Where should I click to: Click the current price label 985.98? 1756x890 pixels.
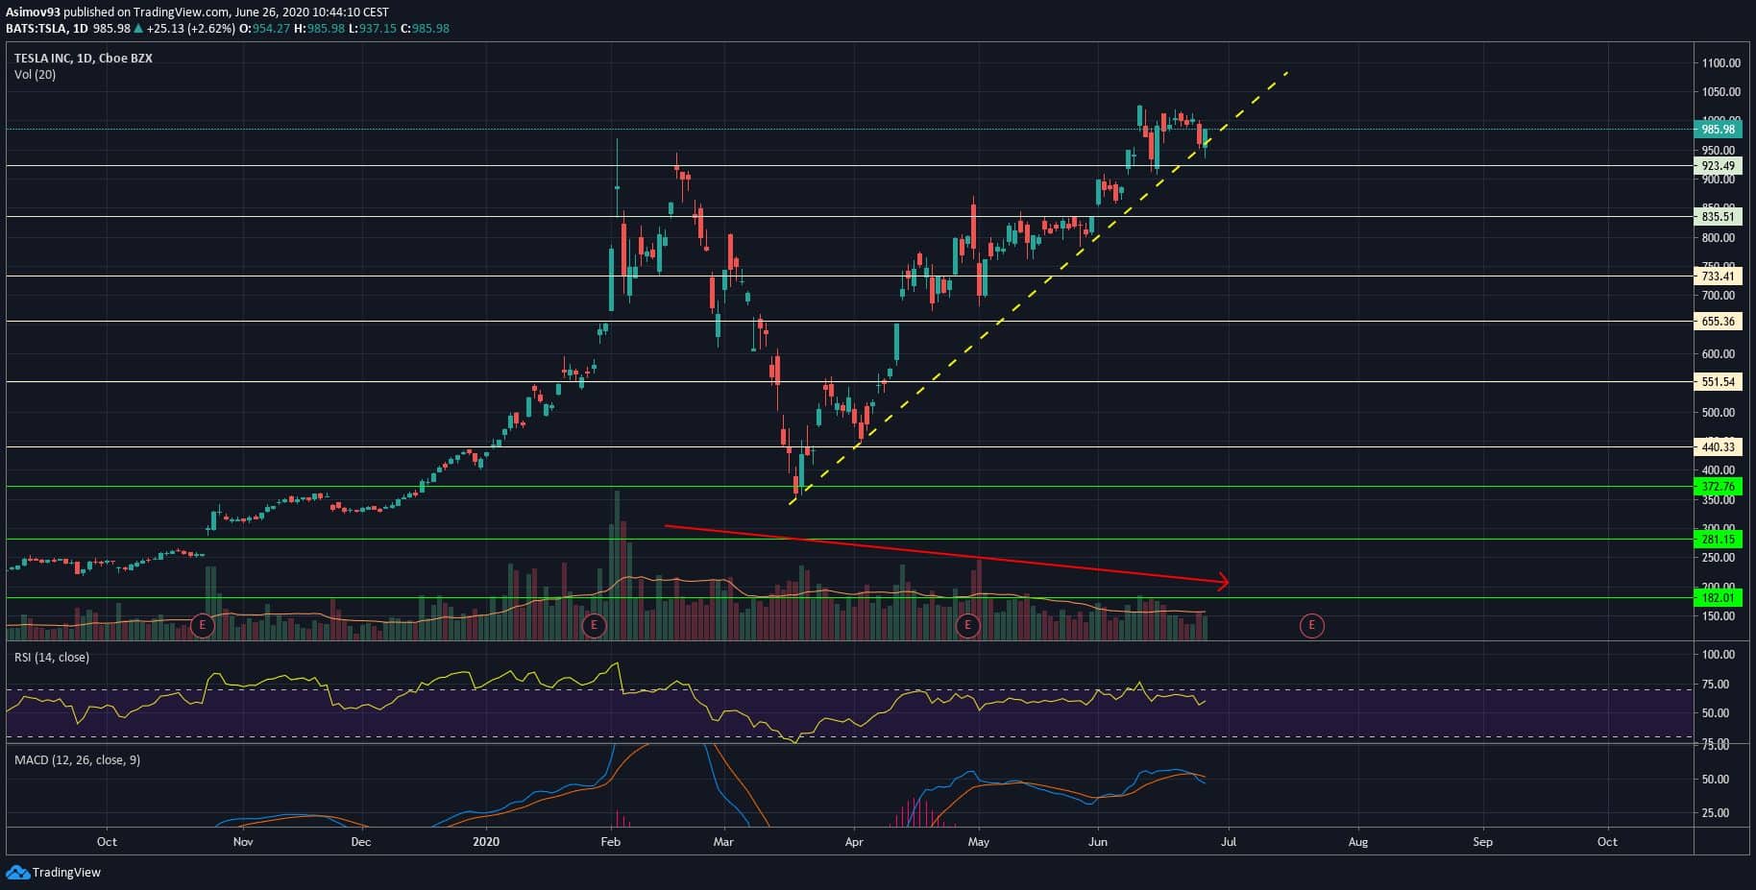click(x=1718, y=130)
